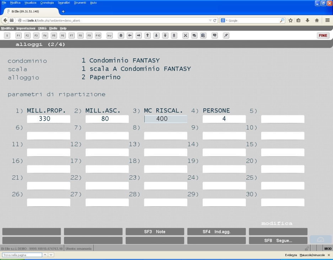
Task: Click the S key button in toolbar
Action: pos(7,36)
